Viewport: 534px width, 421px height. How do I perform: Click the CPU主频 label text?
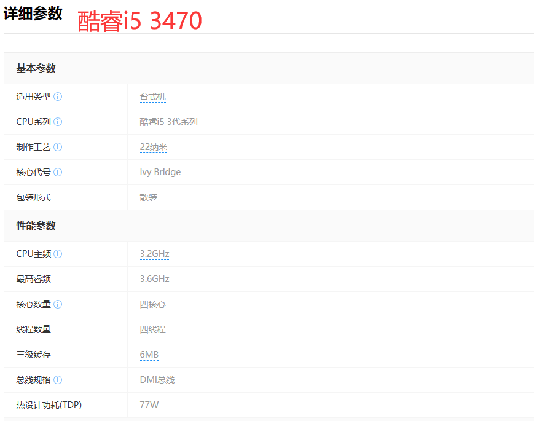point(34,254)
